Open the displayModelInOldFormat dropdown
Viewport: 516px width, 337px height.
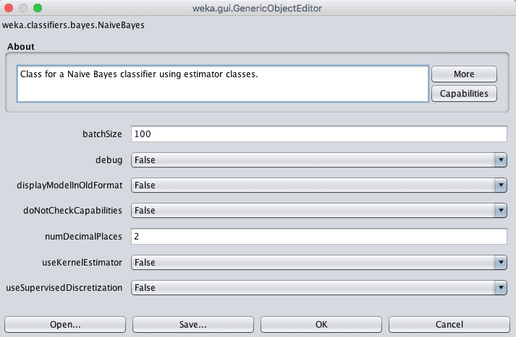(319, 185)
